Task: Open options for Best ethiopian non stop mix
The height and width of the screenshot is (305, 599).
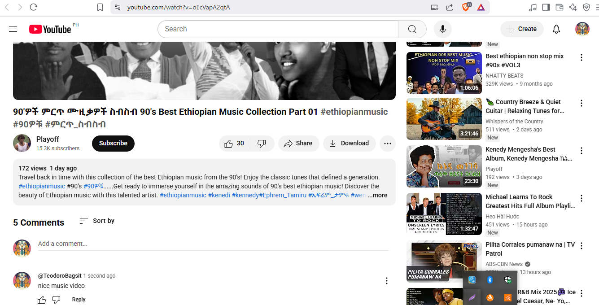Action: 582,57
